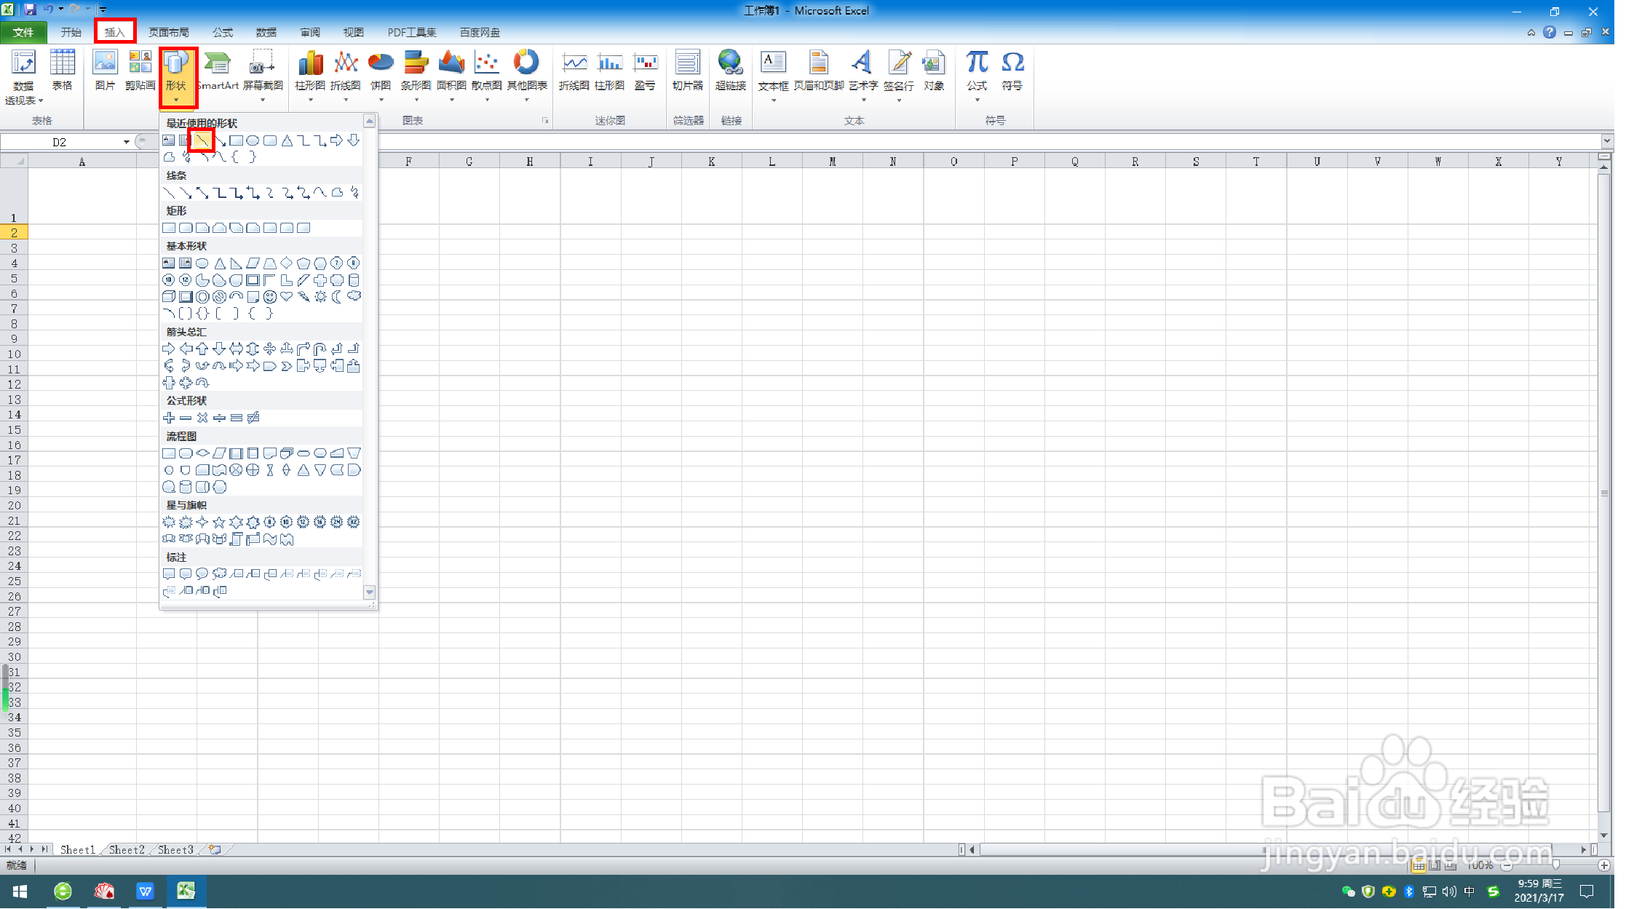1642x909 pixels.
Task: Select the cube in basic shapes
Action: tap(169, 297)
